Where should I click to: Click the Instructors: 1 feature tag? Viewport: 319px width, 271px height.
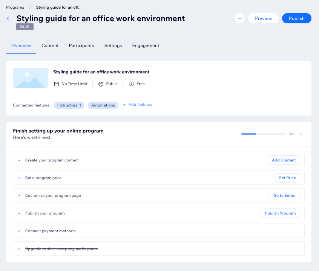pos(69,105)
